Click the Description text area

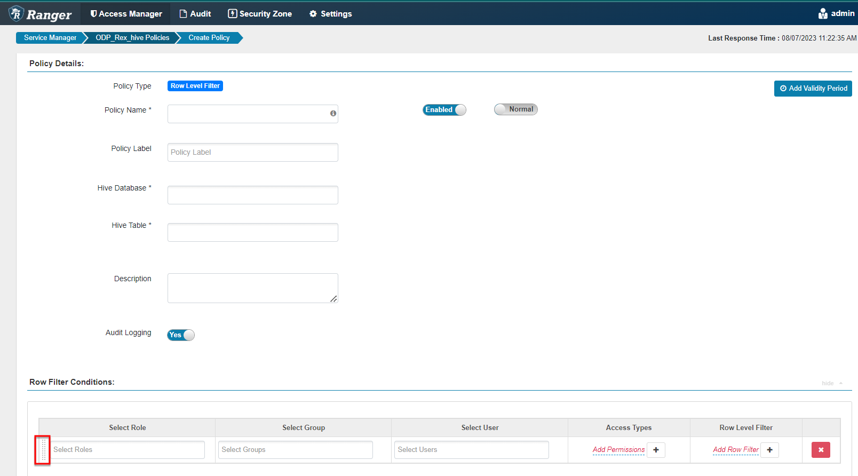coord(253,288)
